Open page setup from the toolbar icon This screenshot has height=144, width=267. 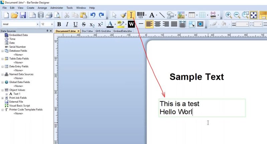coord(32,15)
